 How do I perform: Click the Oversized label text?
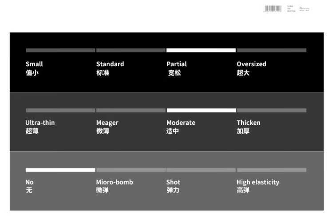[x=251, y=64]
